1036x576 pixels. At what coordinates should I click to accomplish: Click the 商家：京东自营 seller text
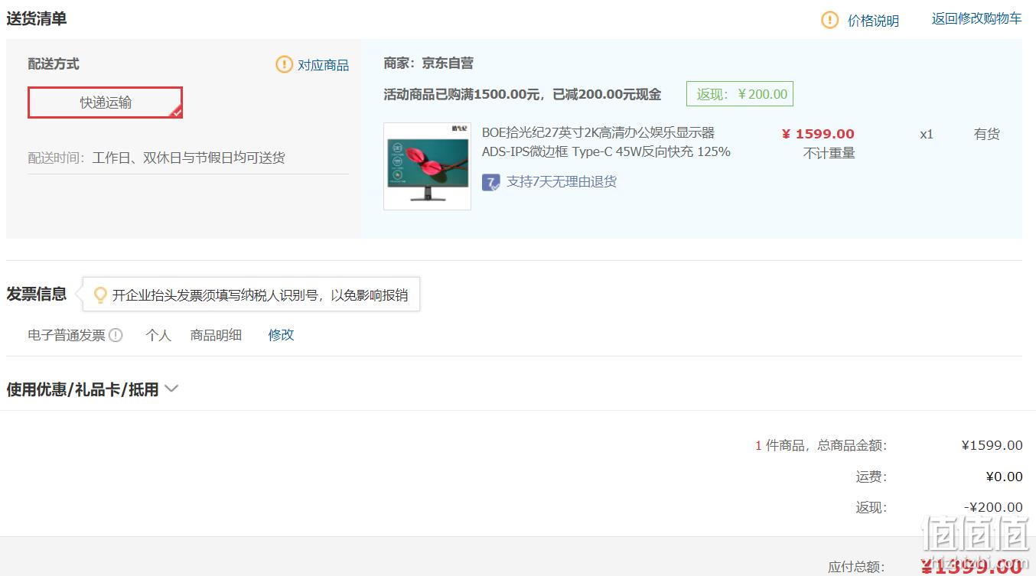tap(428, 63)
